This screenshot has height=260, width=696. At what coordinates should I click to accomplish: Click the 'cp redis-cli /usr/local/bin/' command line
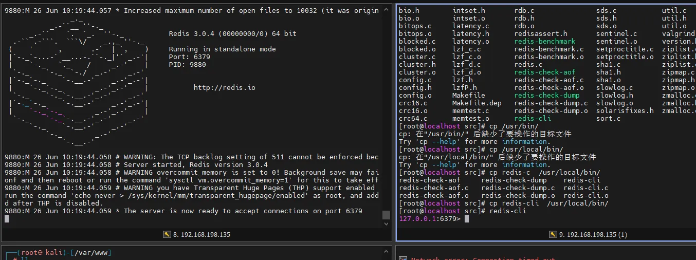[504, 203]
